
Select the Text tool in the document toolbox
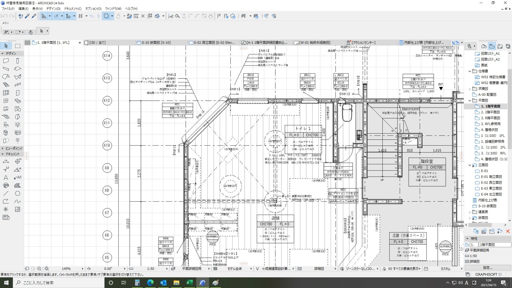tap(6, 177)
